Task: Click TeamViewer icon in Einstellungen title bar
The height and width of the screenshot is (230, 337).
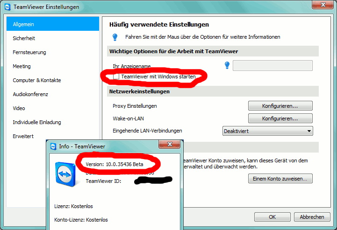Action: coord(7,7)
